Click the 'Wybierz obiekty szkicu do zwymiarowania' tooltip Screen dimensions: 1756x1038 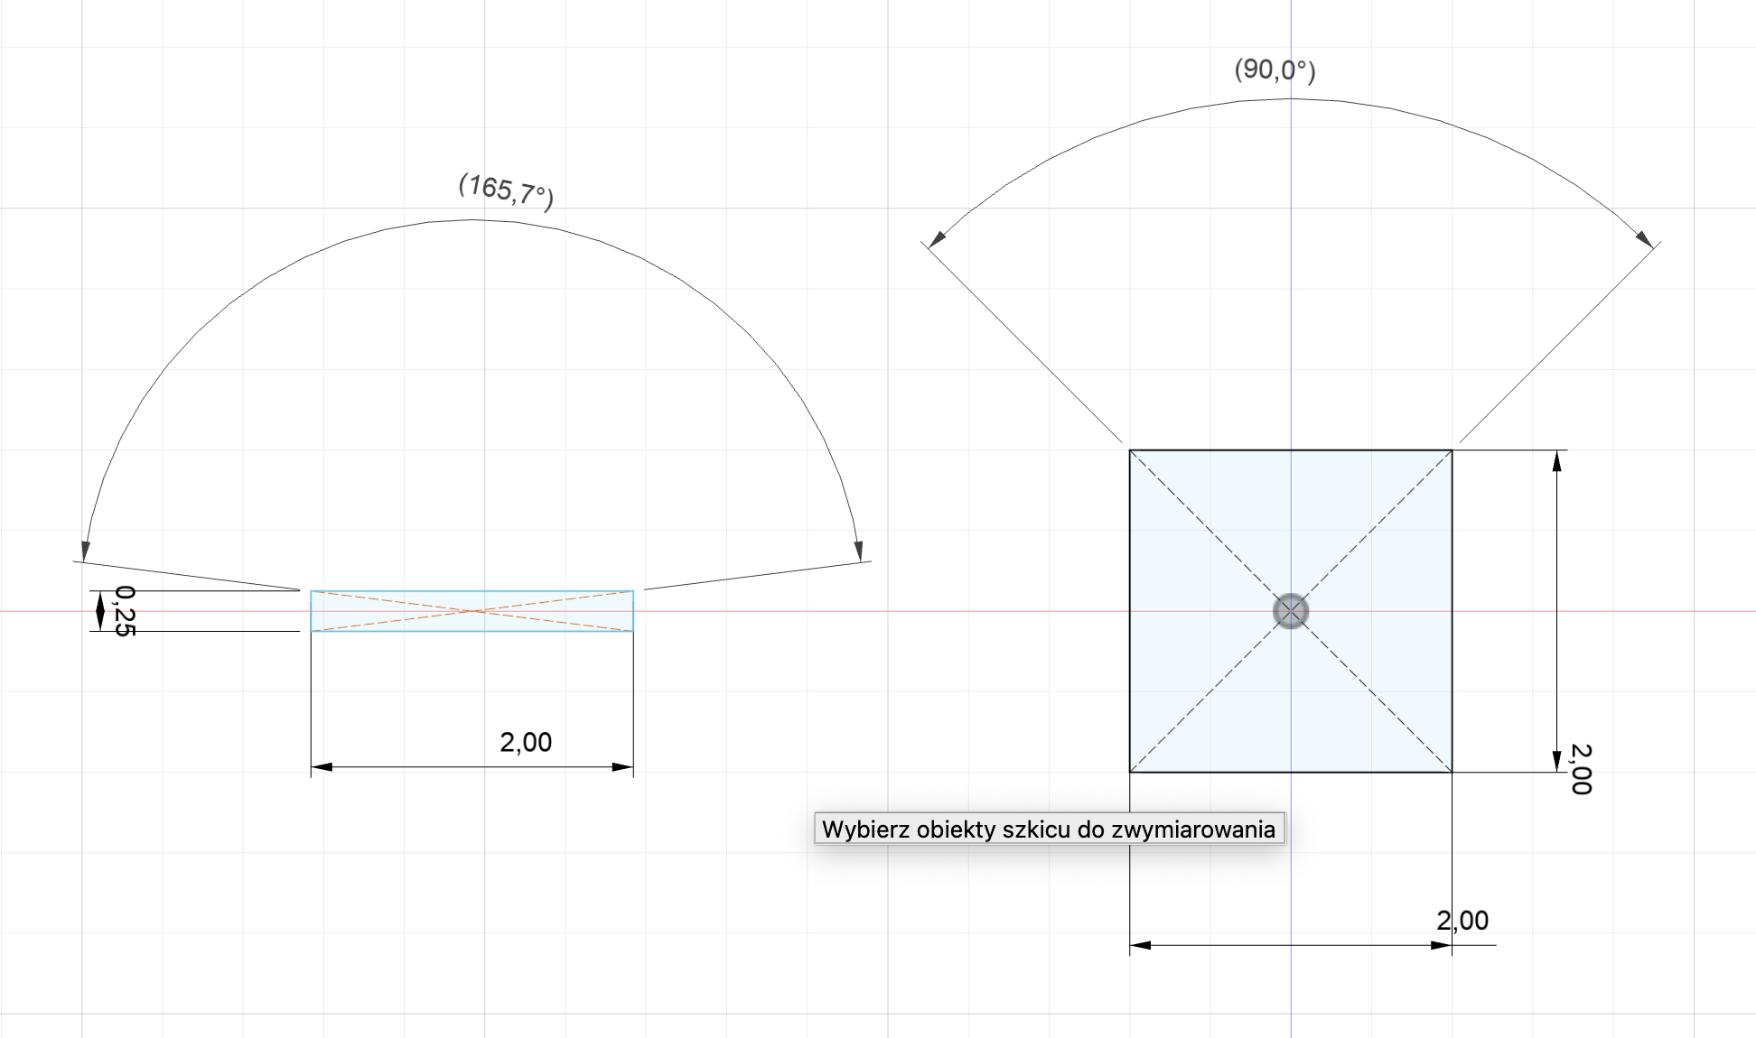point(1049,829)
